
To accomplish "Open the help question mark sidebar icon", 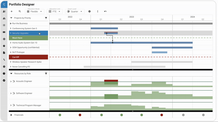I will point(4,73).
